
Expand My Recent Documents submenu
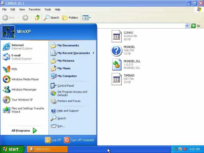[72, 53]
